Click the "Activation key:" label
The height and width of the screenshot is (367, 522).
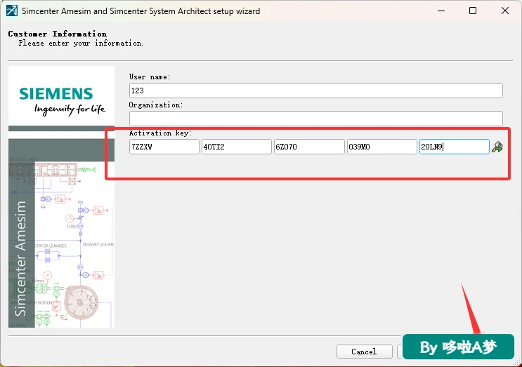pos(160,133)
